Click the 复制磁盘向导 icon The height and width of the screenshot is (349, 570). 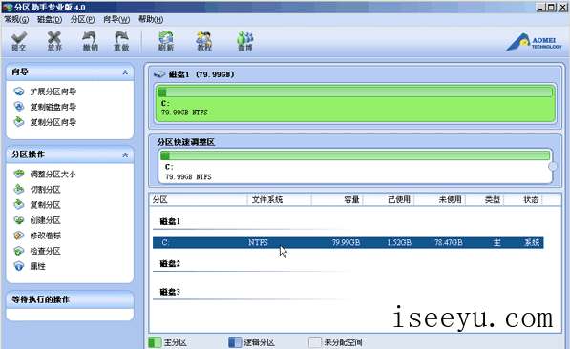pos(19,107)
